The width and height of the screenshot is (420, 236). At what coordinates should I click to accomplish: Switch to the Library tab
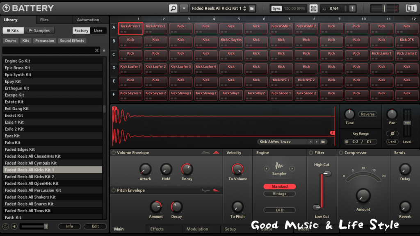pos(11,20)
